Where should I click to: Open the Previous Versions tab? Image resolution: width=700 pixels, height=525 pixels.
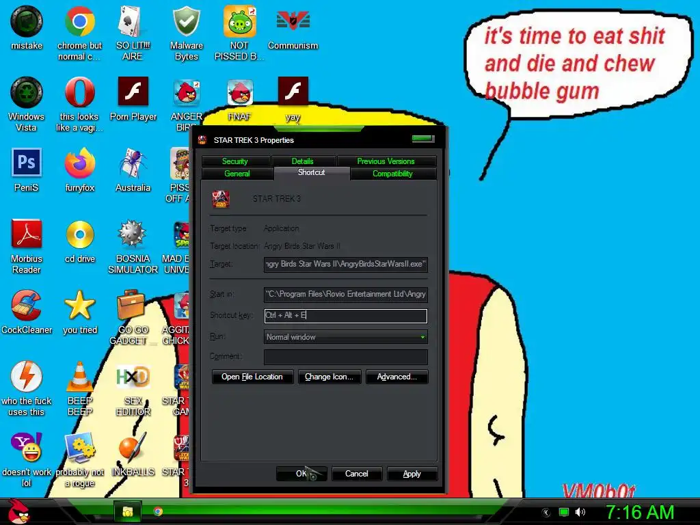pos(386,161)
